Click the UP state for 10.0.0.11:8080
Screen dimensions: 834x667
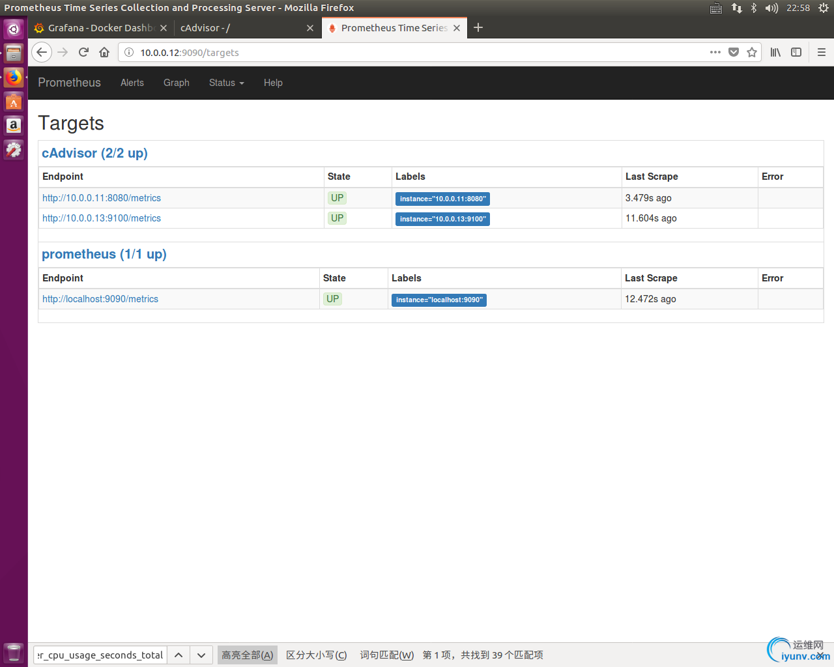click(x=337, y=198)
